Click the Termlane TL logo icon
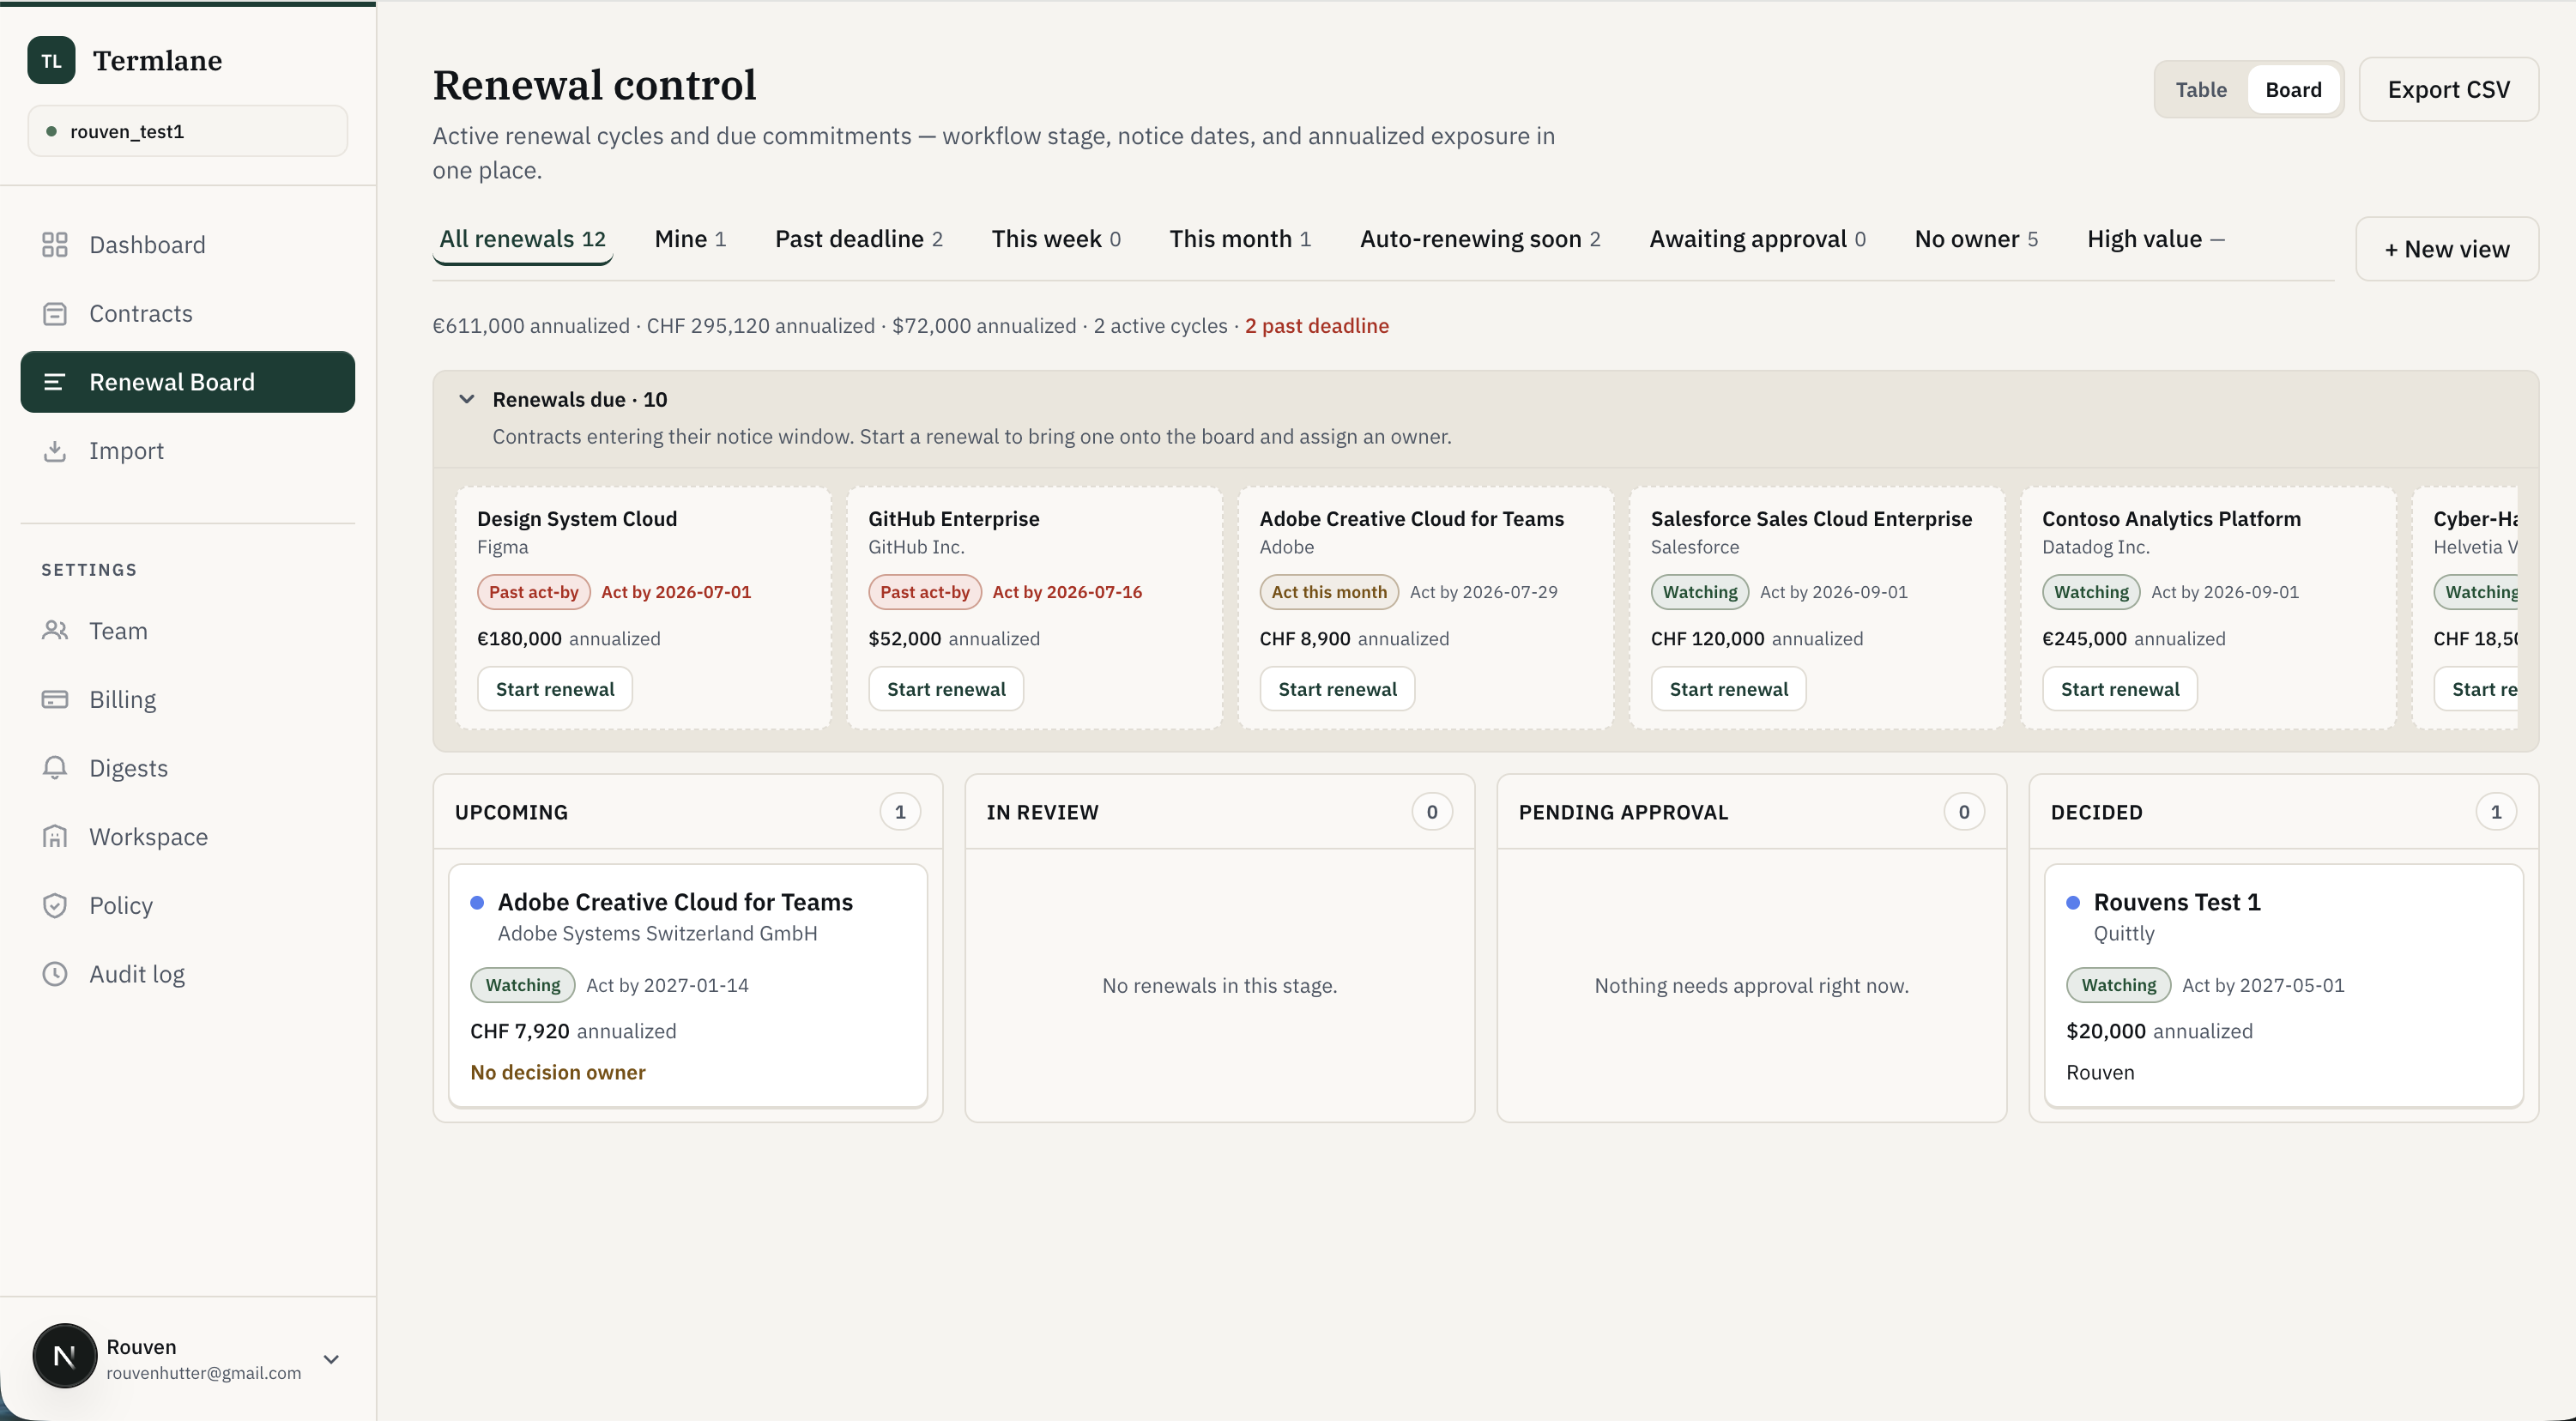The width and height of the screenshot is (2576, 1421). pos(51,60)
